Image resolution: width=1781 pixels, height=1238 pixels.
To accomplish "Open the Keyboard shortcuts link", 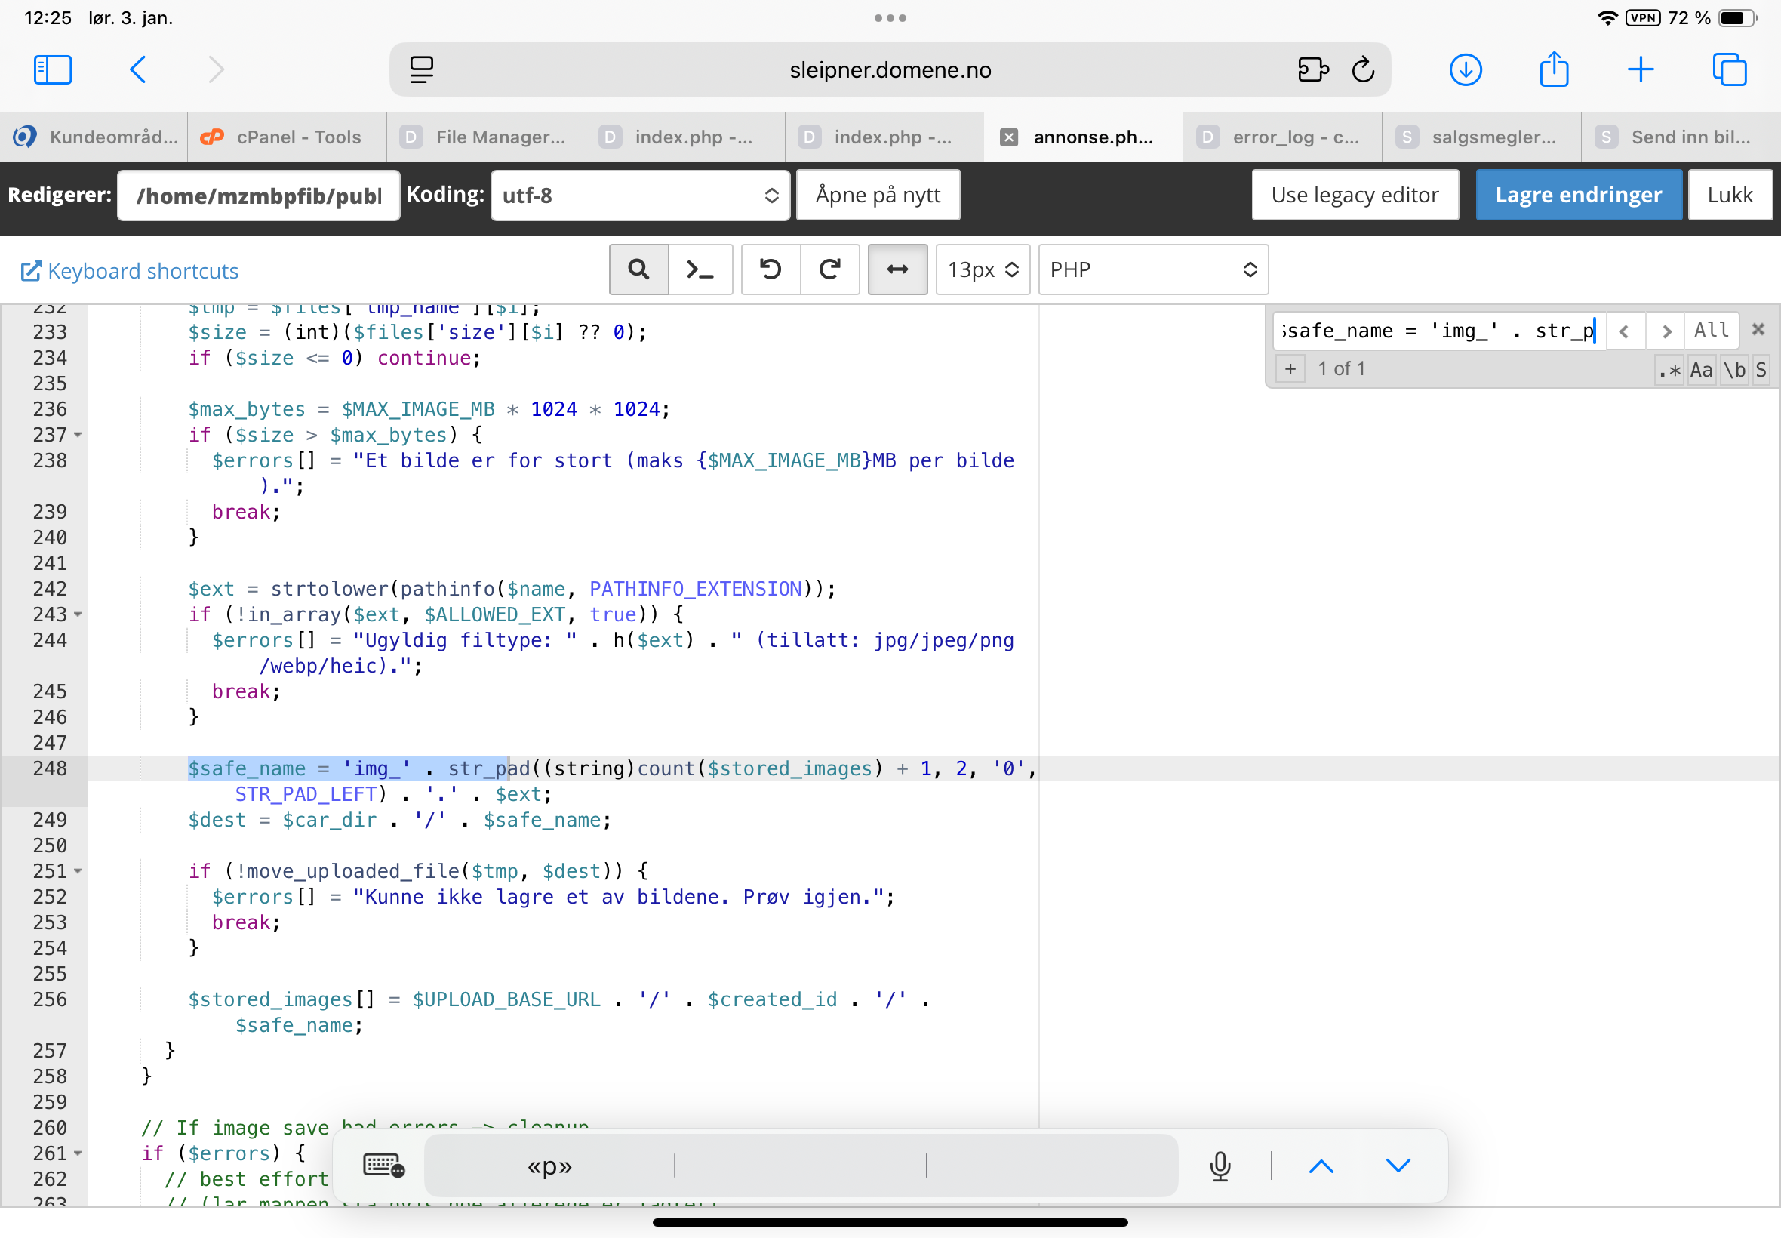I will [x=130, y=271].
